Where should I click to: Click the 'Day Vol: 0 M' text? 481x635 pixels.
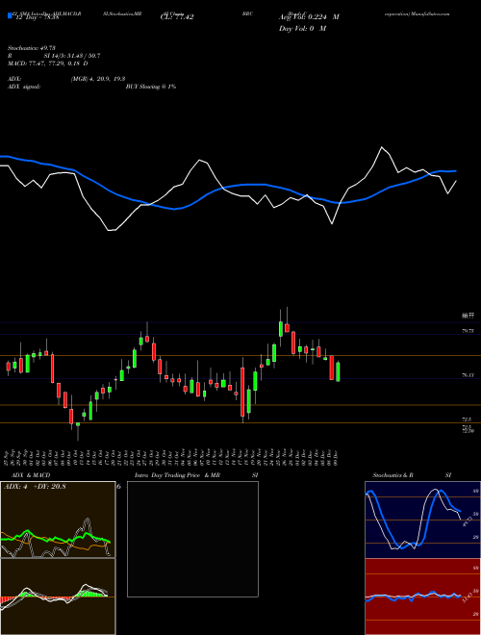(302, 28)
